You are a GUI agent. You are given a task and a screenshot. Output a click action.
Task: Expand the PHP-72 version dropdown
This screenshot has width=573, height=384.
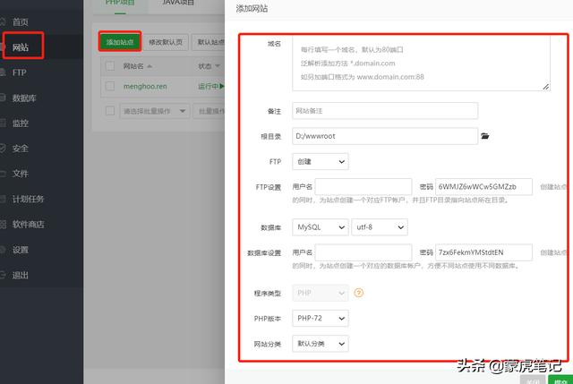click(x=320, y=318)
